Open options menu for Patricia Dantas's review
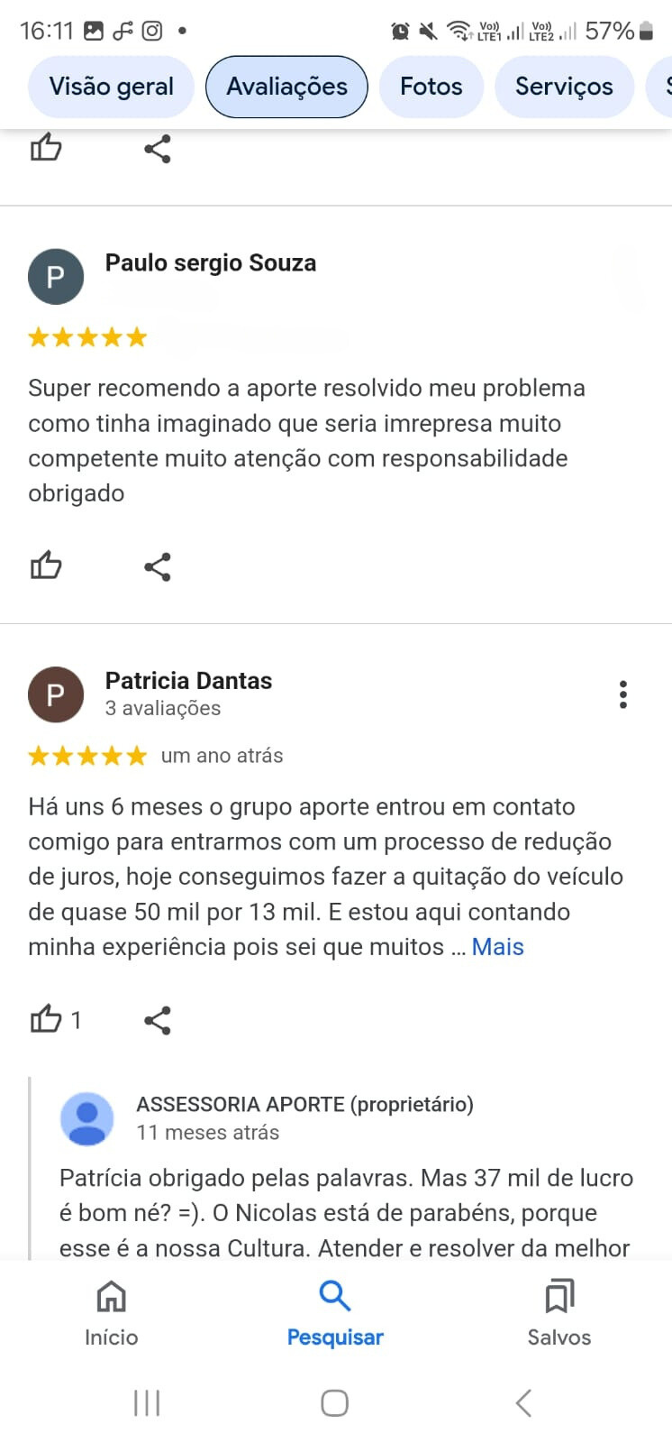The height and width of the screenshot is (1443, 672). (622, 694)
